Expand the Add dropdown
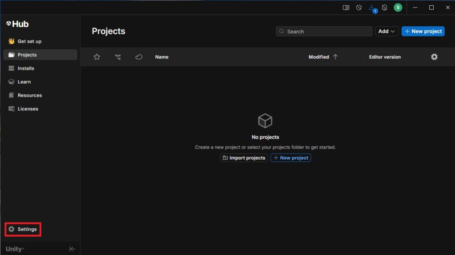Image resolution: width=455 pixels, height=255 pixels. click(387, 31)
